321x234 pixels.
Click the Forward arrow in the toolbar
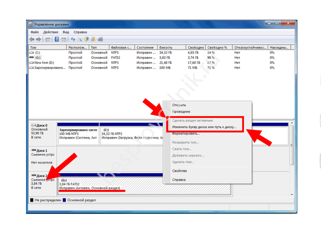[x=39, y=39]
